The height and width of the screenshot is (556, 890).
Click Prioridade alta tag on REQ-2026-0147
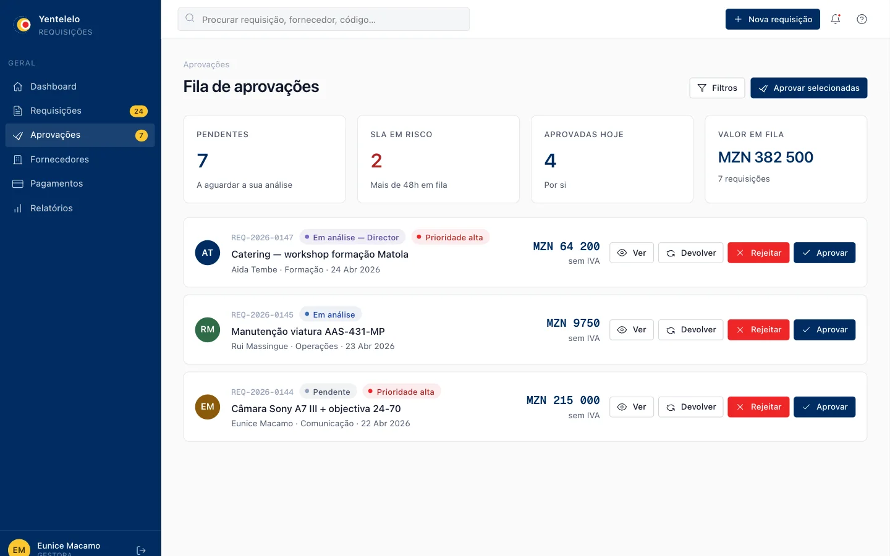coord(450,237)
